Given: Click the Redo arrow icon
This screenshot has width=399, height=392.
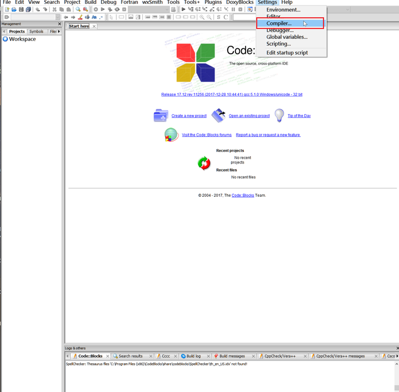Looking at the screenshot, I should (x=45, y=9).
